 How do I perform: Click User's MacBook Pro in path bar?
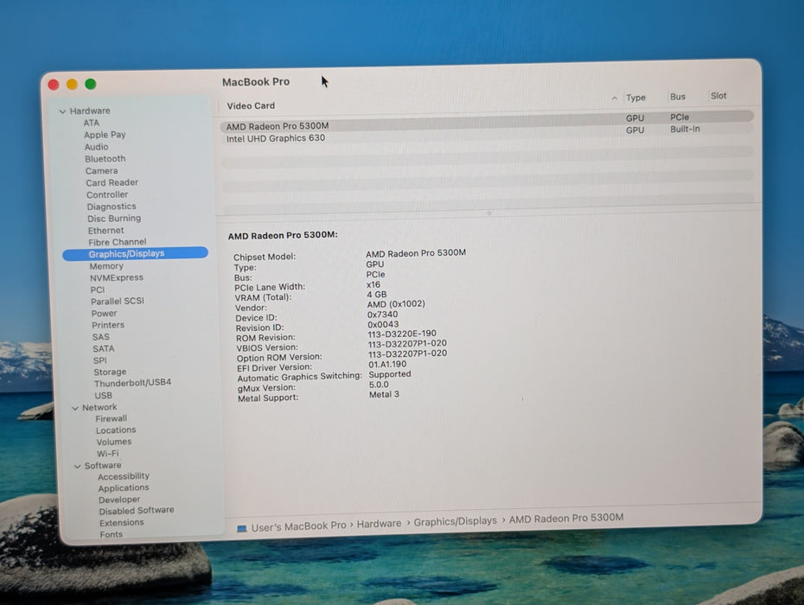point(298,526)
